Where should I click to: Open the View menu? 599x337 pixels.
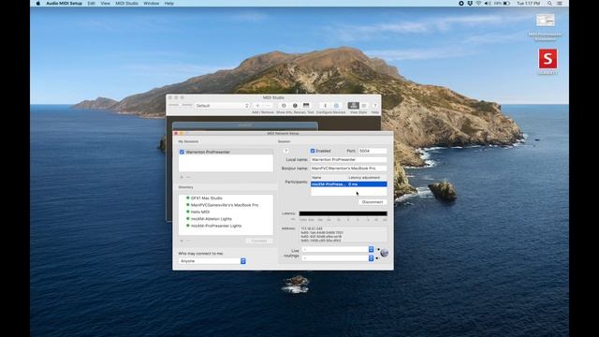105,4
